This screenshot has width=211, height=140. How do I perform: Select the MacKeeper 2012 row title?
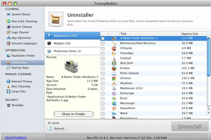(131, 88)
